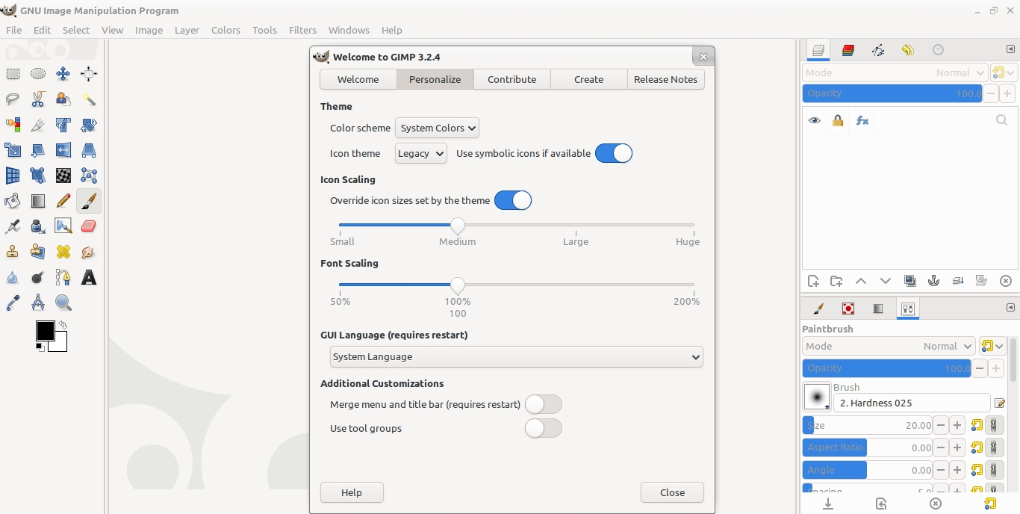1020x514 pixels.
Task: Click the Help button in dialog
Action: coord(352,492)
